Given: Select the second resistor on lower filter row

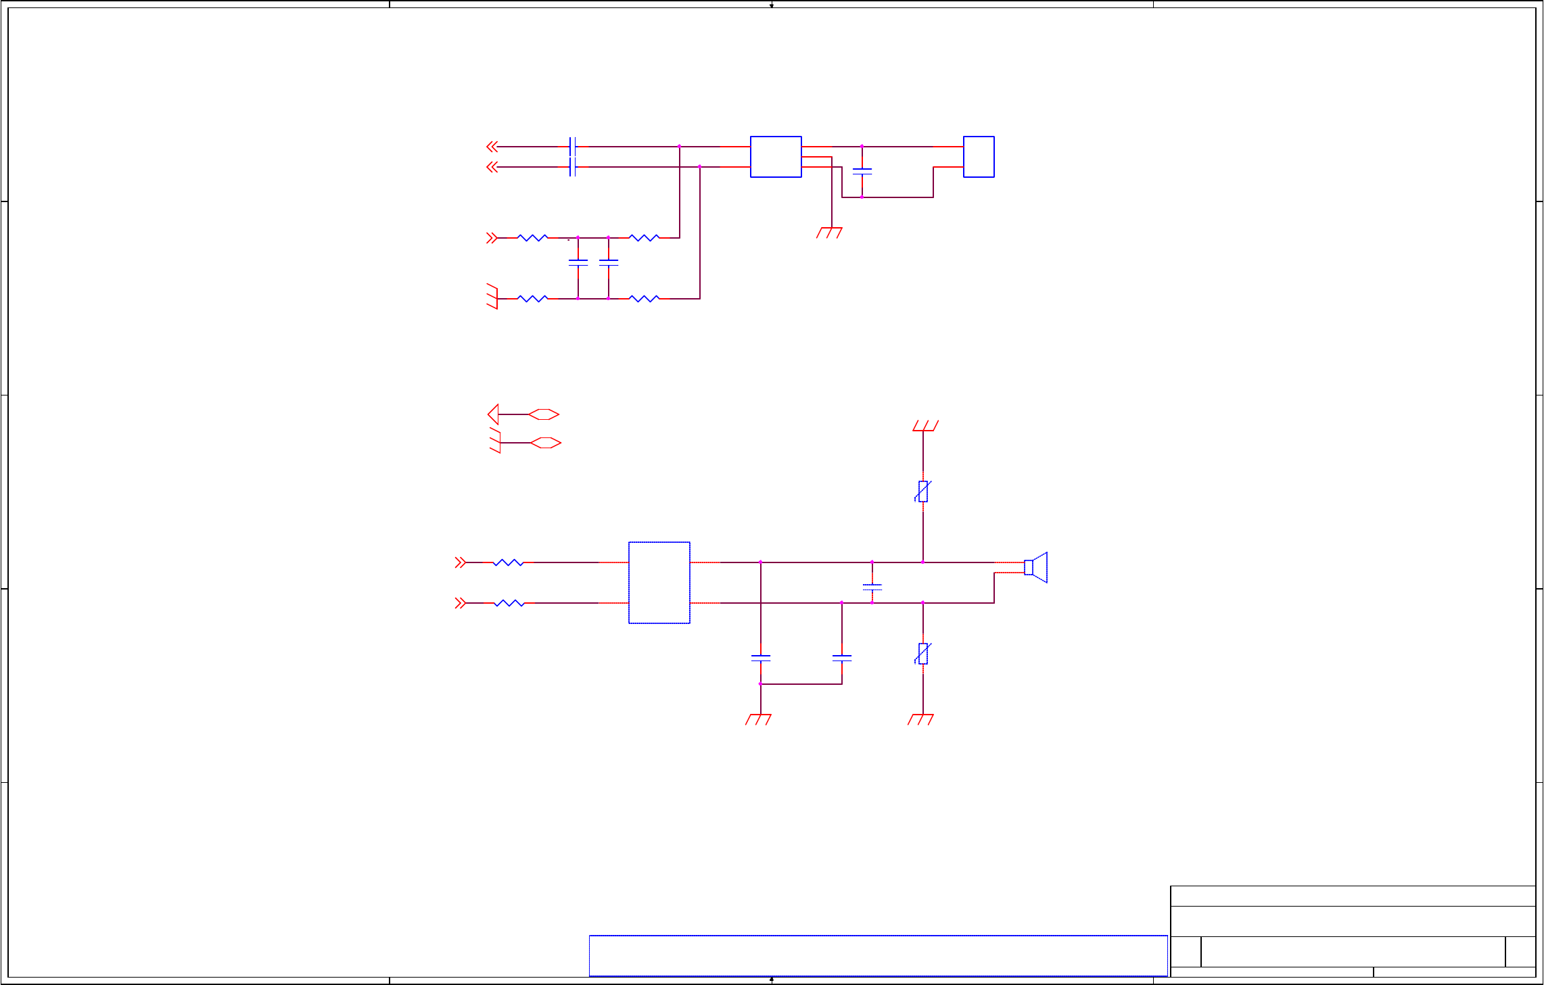Looking at the screenshot, I should click(644, 299).
